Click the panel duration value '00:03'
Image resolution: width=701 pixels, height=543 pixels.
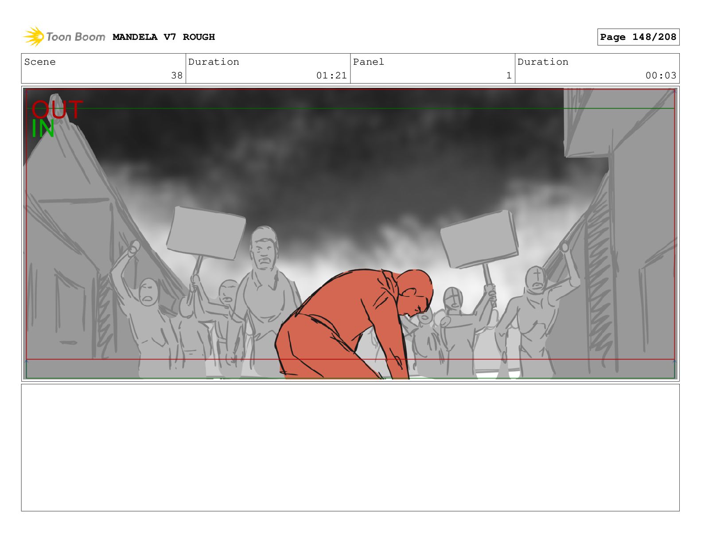661,76
